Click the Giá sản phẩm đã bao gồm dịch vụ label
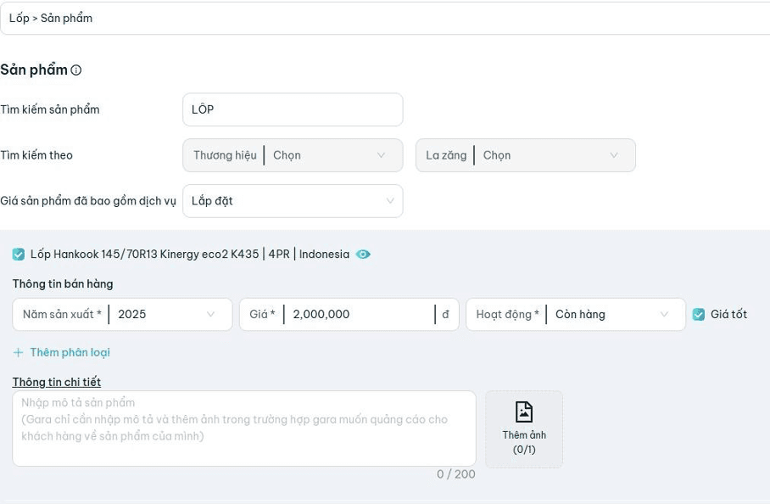The width and height of the screenshot is (770, 504). pos(88,201)
